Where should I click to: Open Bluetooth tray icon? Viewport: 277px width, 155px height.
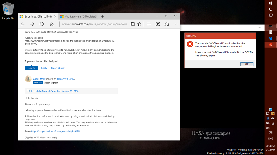click(x=268, y=118)
